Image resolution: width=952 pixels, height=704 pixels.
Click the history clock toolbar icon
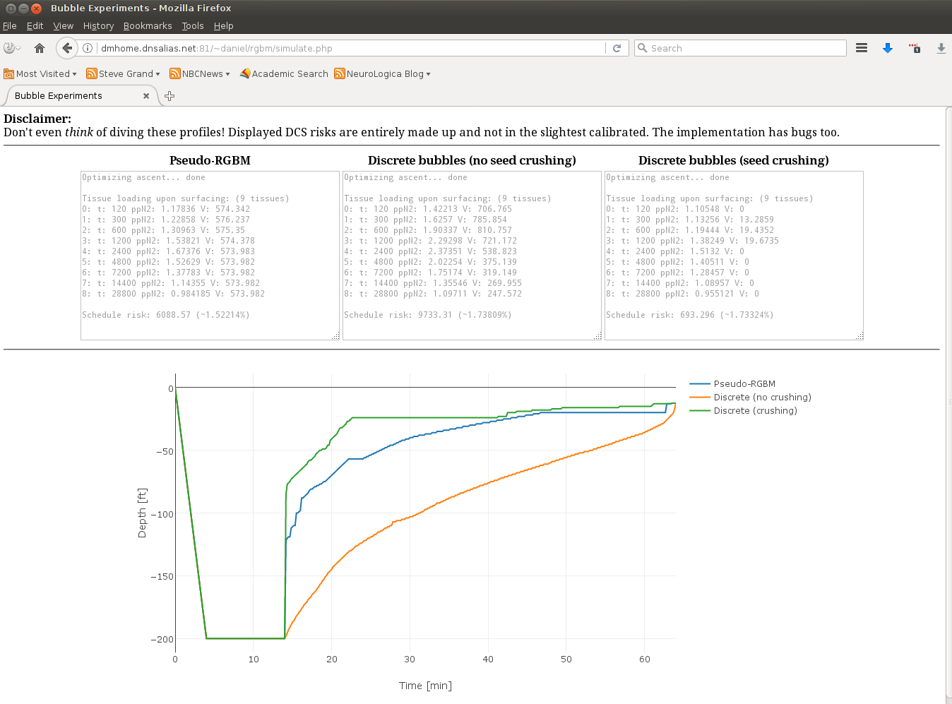pyautogui.click(x=12, y=48)
